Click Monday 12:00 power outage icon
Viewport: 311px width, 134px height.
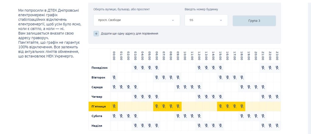click(199, 68)
